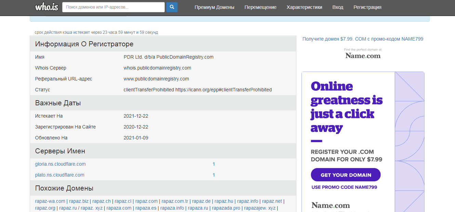The width and height of the screenshot is (455, 212).
Task: Open gloria.ns.cloudflare.com name server link
Action: click(x=60, y=164)
